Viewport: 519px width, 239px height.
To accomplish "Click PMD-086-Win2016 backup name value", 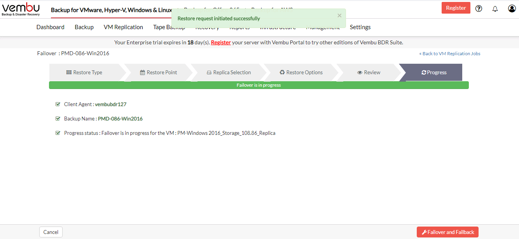I will [120, 119].
